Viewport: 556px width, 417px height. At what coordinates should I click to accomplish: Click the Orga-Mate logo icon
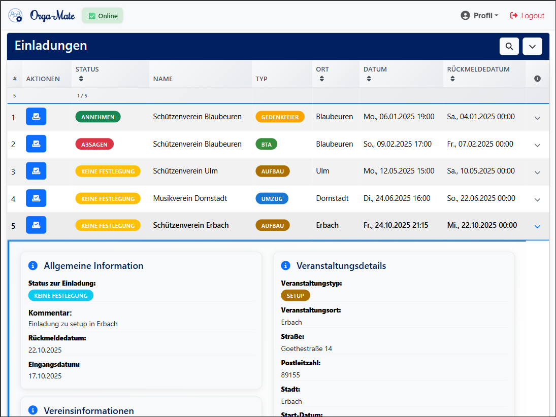click(15, 16)
